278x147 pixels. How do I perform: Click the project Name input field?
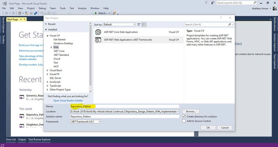point(125,106)
